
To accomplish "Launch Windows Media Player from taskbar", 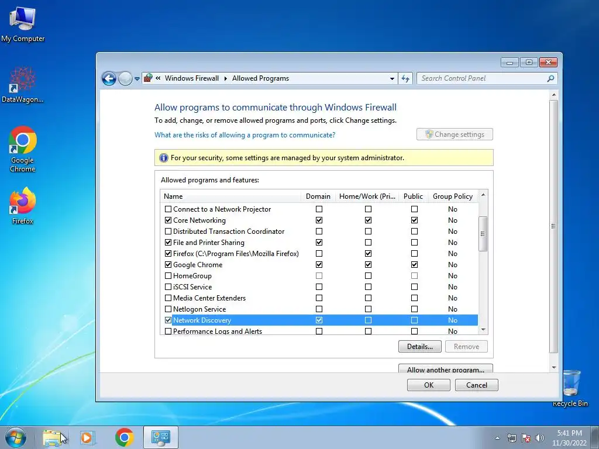I will coord(88,437).
